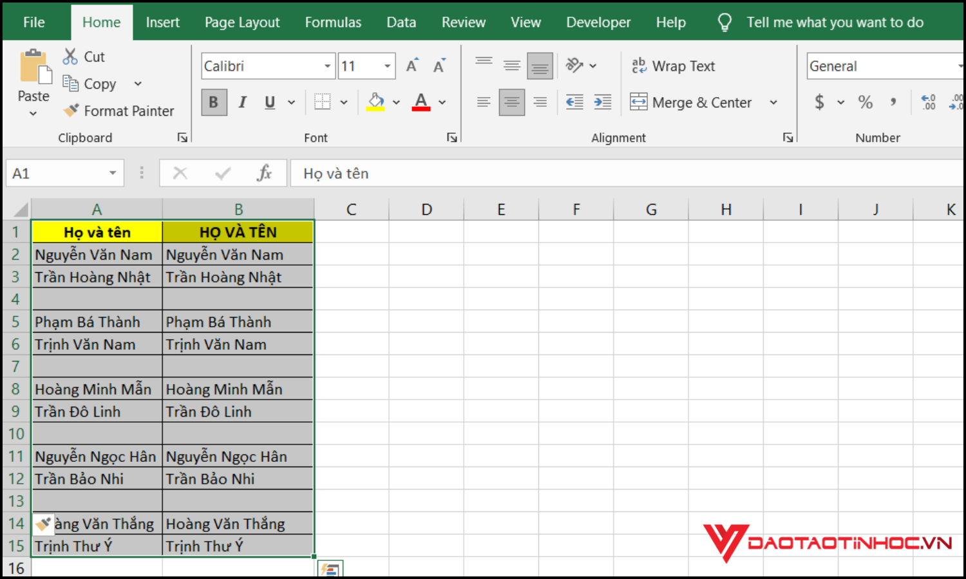This screenshot has width=966, height=579.
Task: Click the Increase Indent icon
Action: (603, 102)
